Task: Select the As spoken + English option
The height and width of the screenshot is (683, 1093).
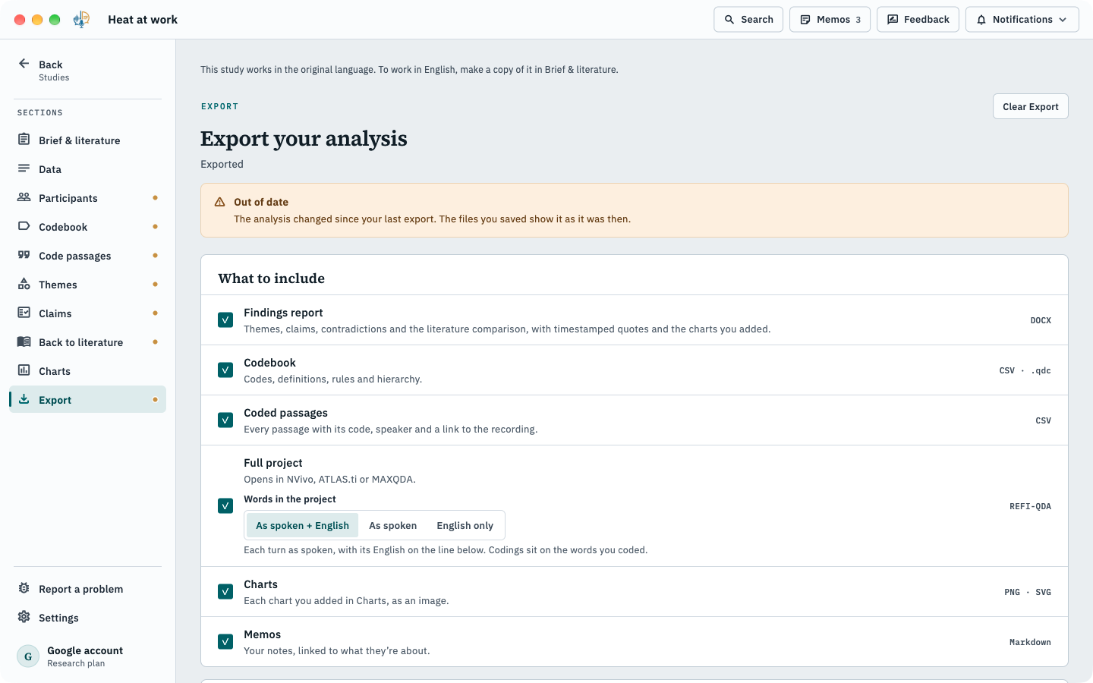Action: pyautogui.click(x=302, y=525)
